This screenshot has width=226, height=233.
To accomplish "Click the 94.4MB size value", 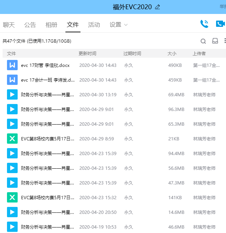I will pos(176,154).
